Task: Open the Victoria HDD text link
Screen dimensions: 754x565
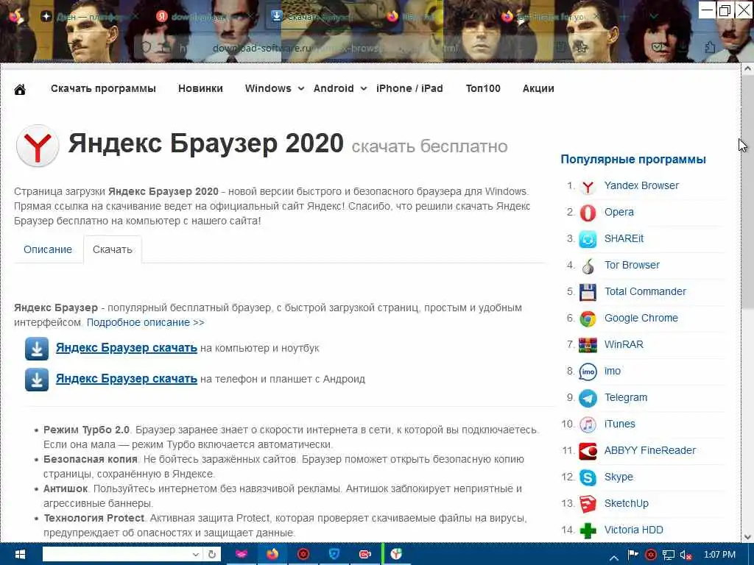Action: tap(634, 530)
